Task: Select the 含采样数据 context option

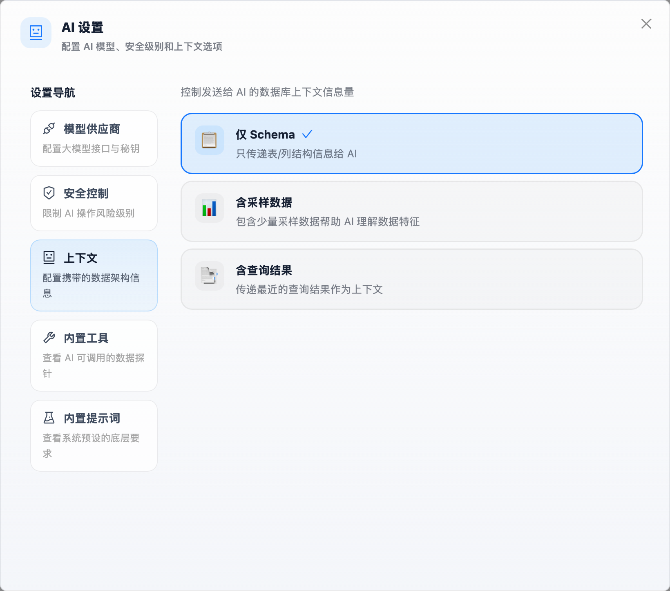Action: pyautogui.click(x=412, y=211)
